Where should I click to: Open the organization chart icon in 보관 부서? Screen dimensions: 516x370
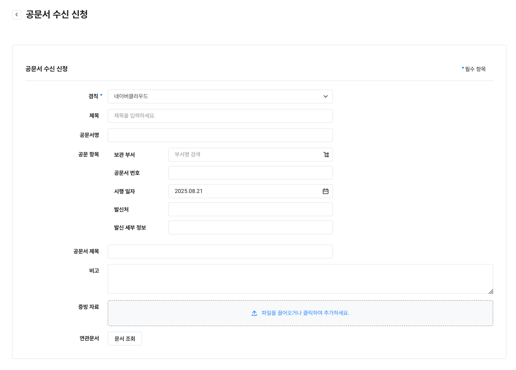point(326,155)
